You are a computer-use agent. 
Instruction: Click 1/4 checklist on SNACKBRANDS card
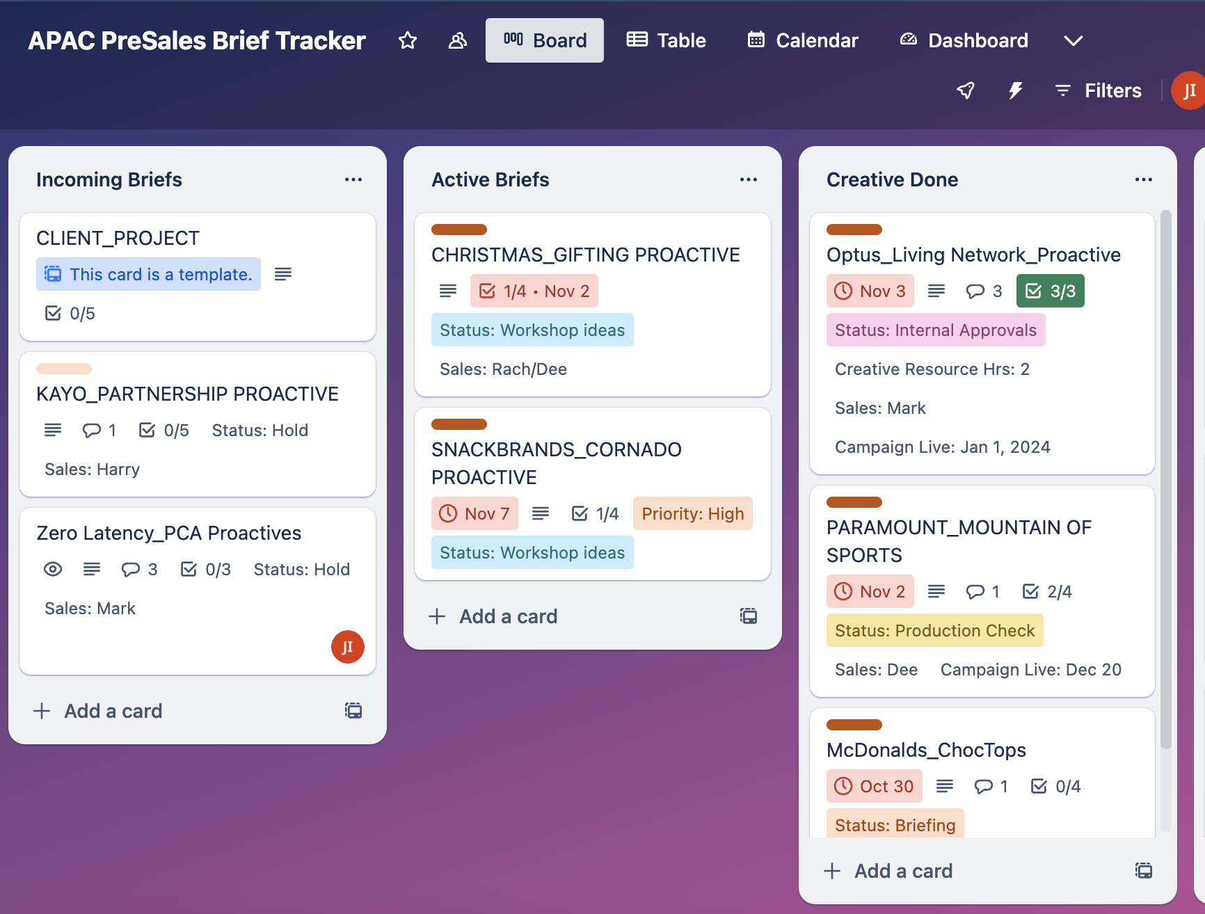(x=595, y=513)
